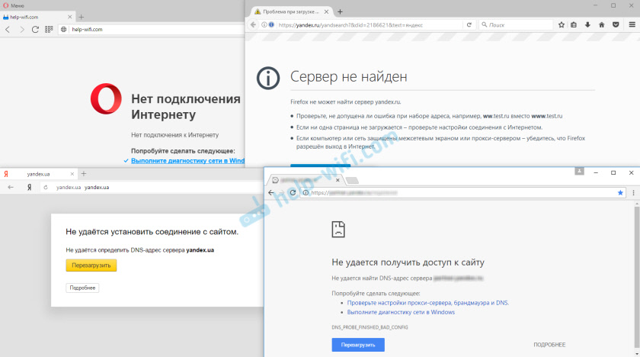
Task: Open a new tab in Chrome
Action: click(352, 180)
